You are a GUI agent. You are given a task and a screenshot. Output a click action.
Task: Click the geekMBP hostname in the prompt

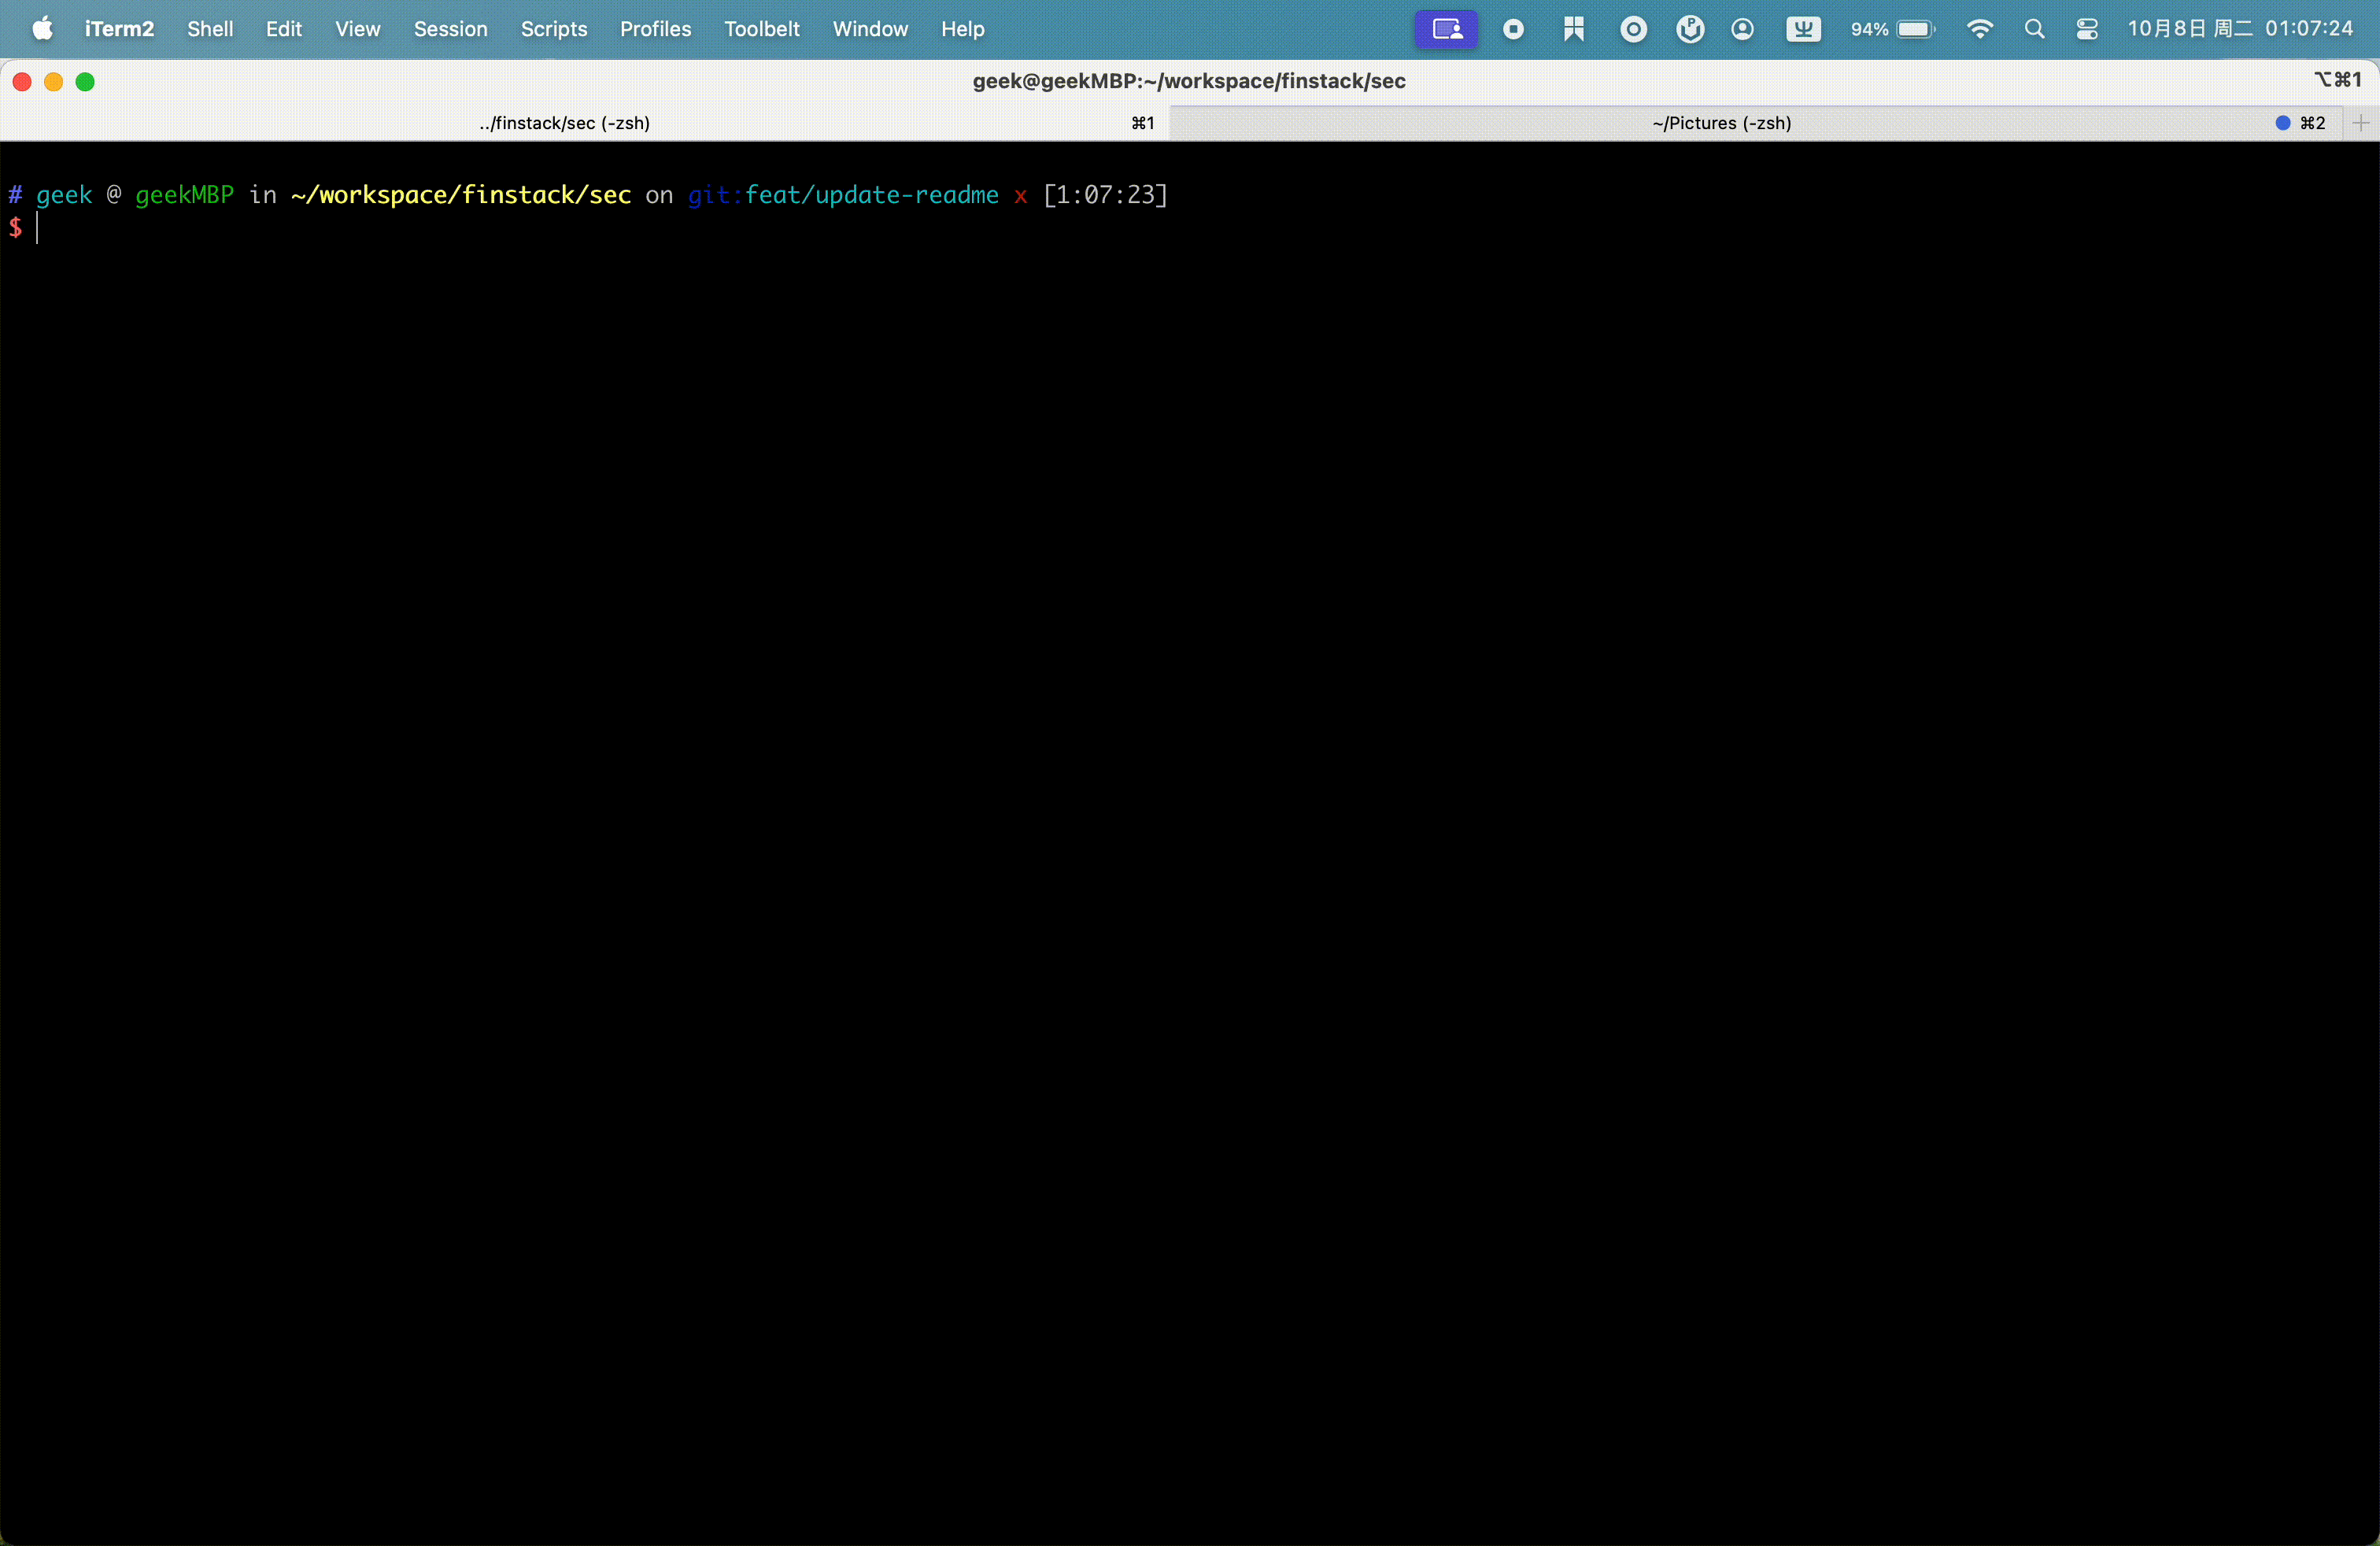[184, 195]
